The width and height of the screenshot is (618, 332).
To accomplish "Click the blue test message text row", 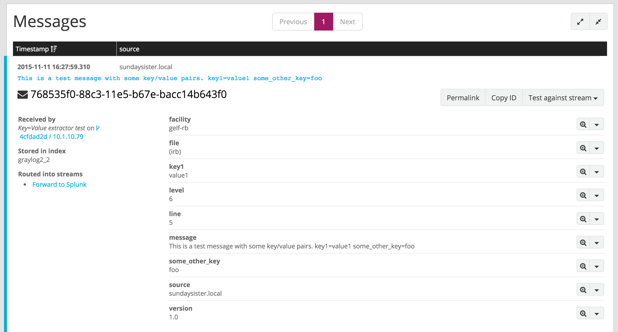I will click(x=169, y=78).
